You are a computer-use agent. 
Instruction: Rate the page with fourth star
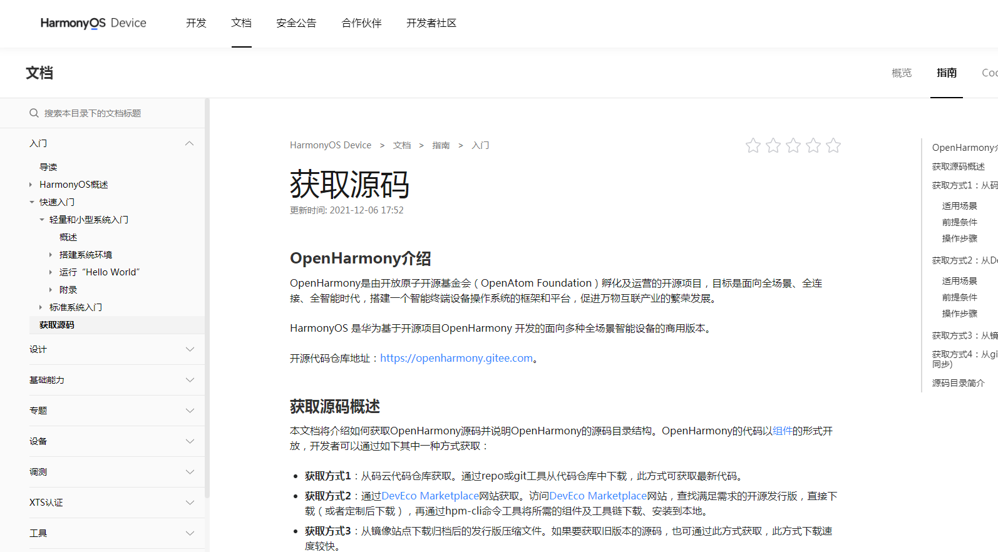tap(813, 146)
